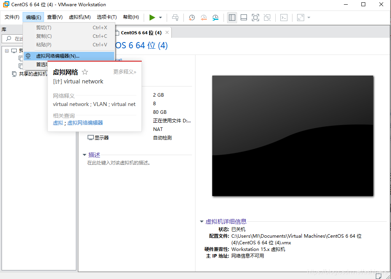Screen dimensions: 391x279
Task: Click the stretch guest display icon
Action: point(301,18)
